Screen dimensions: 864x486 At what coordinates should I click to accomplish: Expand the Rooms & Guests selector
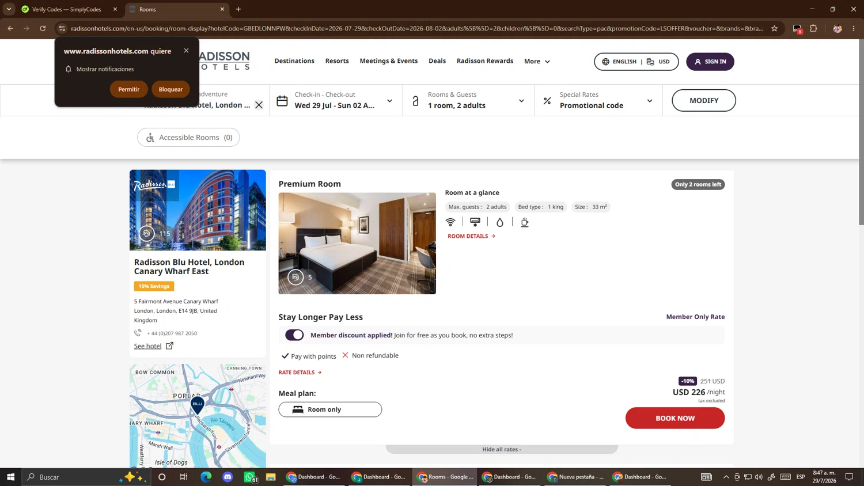click(468, 100)
